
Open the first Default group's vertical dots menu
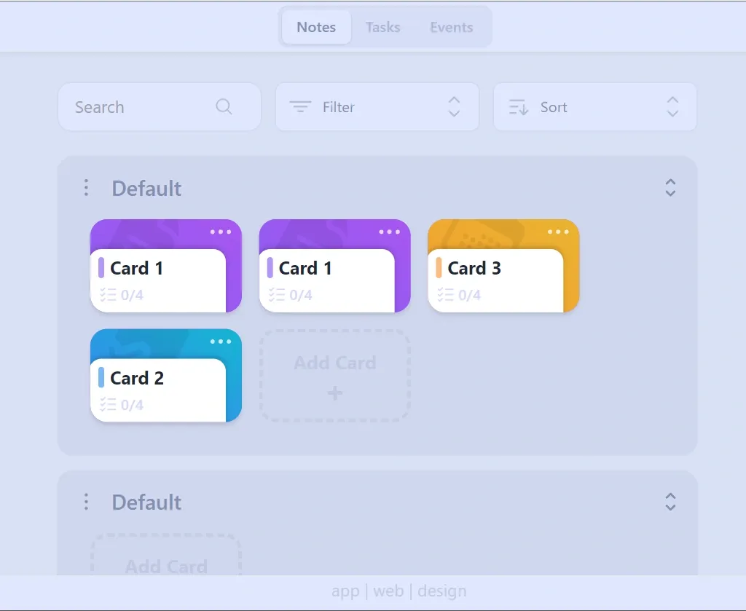pos(86,188)
